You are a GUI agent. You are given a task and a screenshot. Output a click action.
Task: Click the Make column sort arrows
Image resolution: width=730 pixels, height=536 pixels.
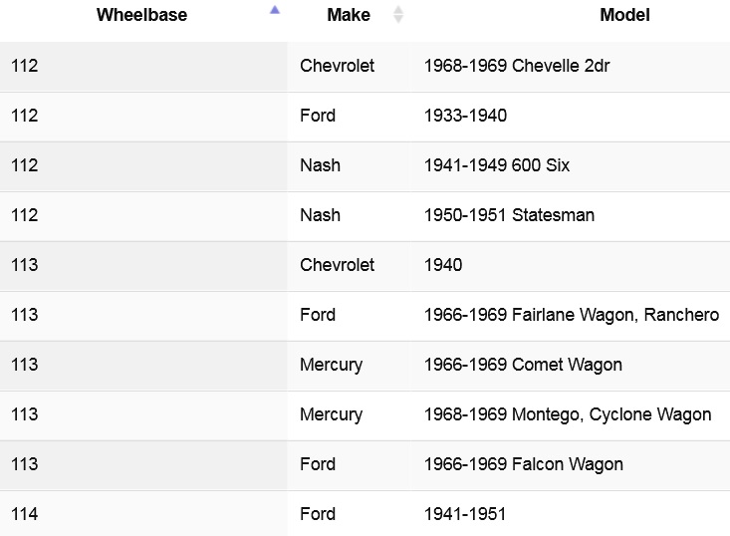397,14
